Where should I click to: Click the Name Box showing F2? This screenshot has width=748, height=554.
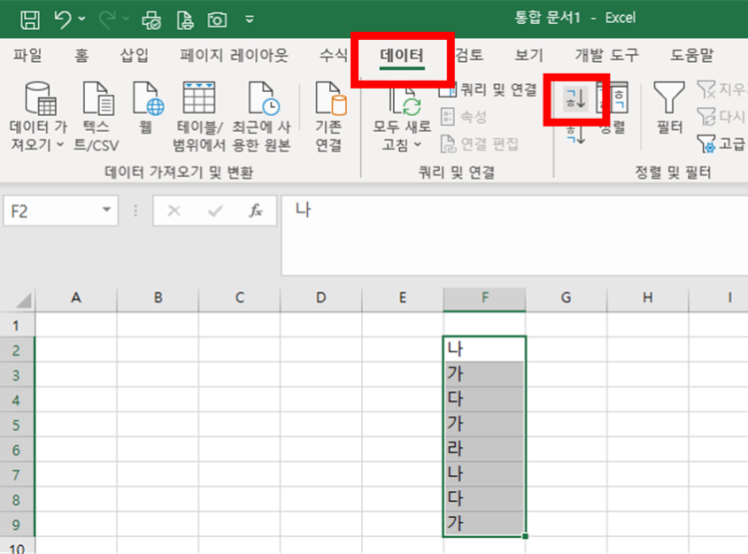tap(52, 211)
